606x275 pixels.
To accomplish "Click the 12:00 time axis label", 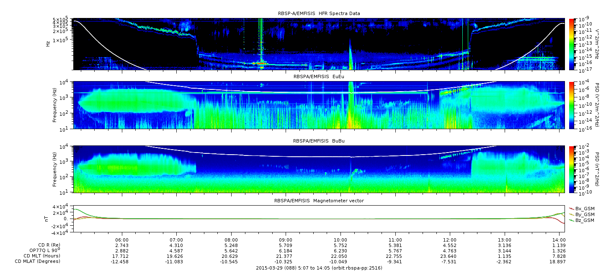I will (x=450, y=240).
